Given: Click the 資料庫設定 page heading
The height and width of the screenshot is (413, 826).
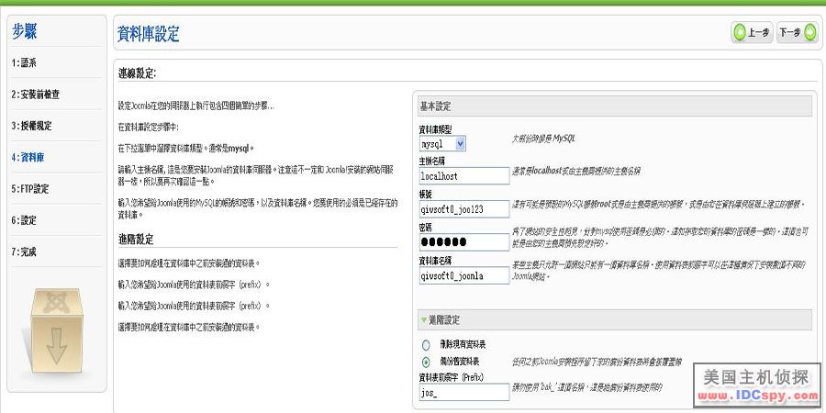Looking at the screenshot, I should click(x=149, y=33).
